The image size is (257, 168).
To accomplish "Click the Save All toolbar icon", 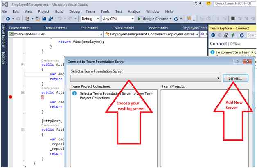I will pyautogui.click(x=51, y=19).
